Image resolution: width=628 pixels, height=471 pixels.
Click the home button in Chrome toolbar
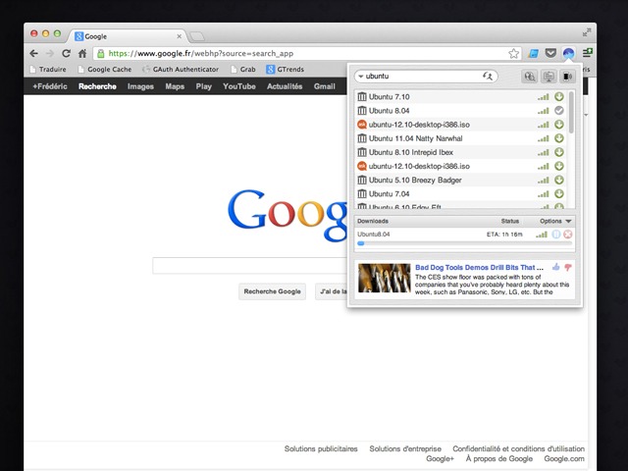[82, 53]
